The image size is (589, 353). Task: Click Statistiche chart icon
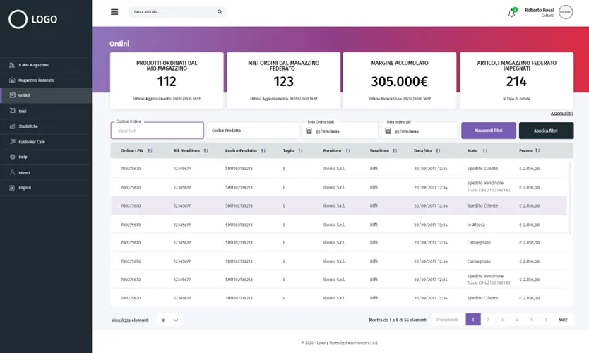12,126
